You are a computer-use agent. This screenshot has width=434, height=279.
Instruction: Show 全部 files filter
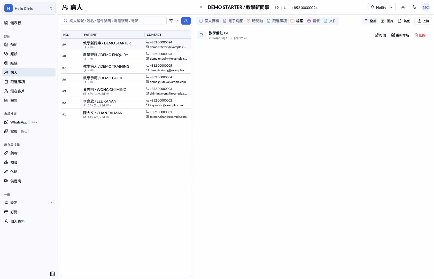coord(370,21)
